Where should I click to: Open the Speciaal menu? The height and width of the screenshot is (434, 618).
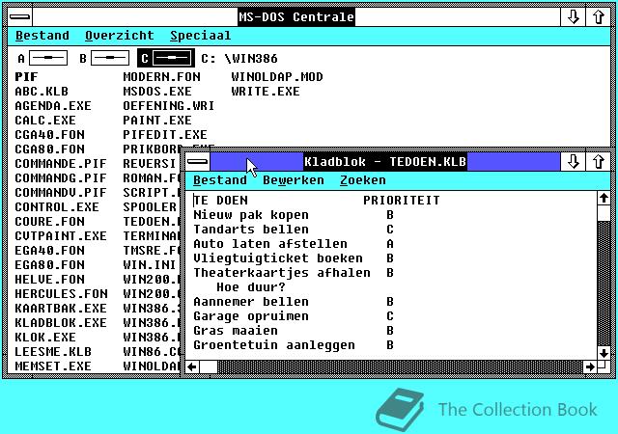click(200, 36)
